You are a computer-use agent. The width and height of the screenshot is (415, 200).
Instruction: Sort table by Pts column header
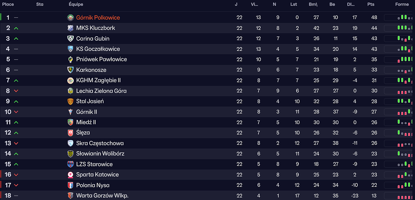(371, 5)
